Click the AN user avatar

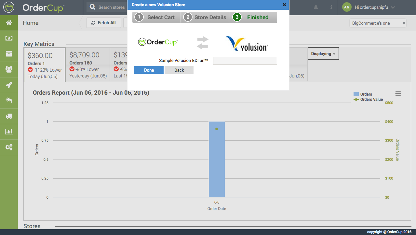click(x=347, y=7)
